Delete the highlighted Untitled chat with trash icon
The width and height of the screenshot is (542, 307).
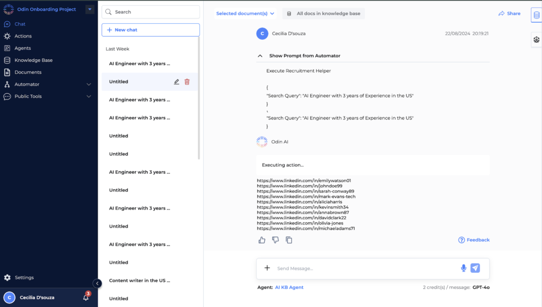point(187,82)
